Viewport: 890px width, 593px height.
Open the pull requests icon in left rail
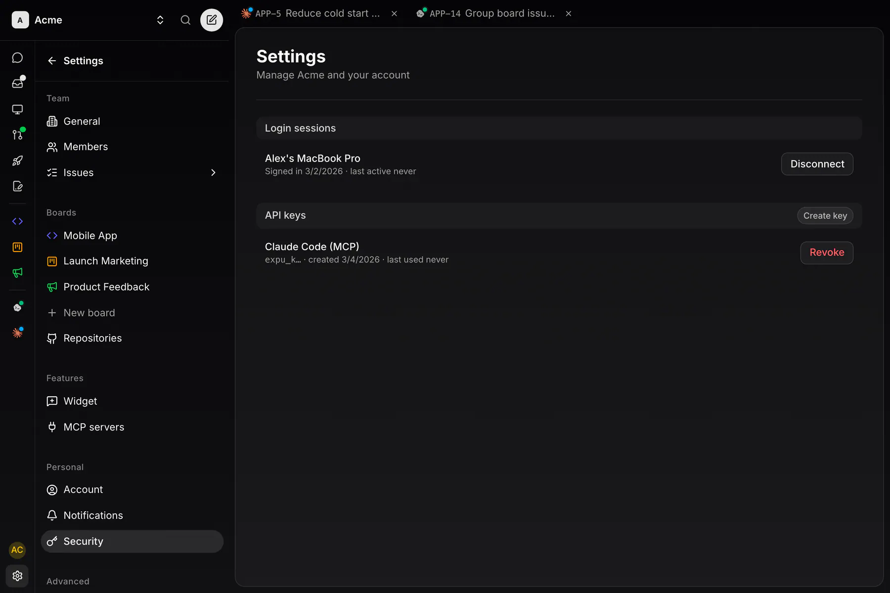(x=17, y=134)
